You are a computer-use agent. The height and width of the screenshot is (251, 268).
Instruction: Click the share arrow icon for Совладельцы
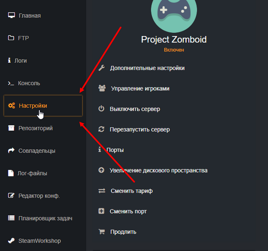(11, 151)
